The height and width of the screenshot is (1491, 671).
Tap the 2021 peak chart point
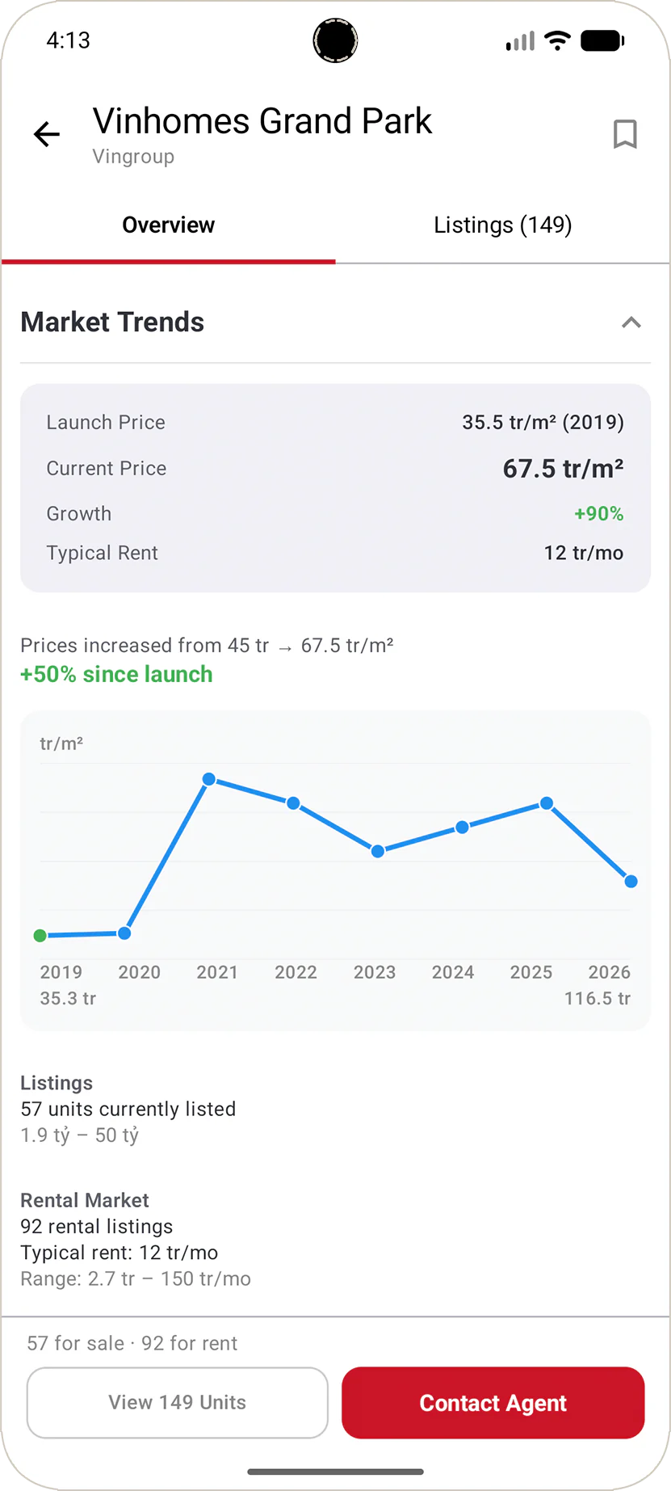click(x=209, y=779)
